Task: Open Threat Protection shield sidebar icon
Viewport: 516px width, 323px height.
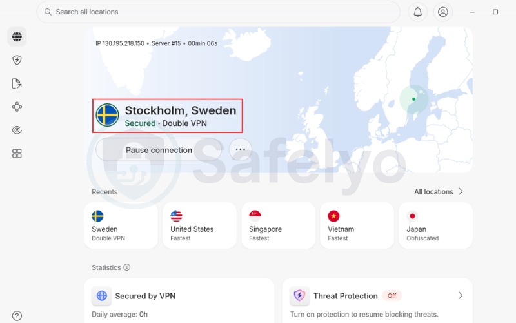Action: (x=17, y=60)
